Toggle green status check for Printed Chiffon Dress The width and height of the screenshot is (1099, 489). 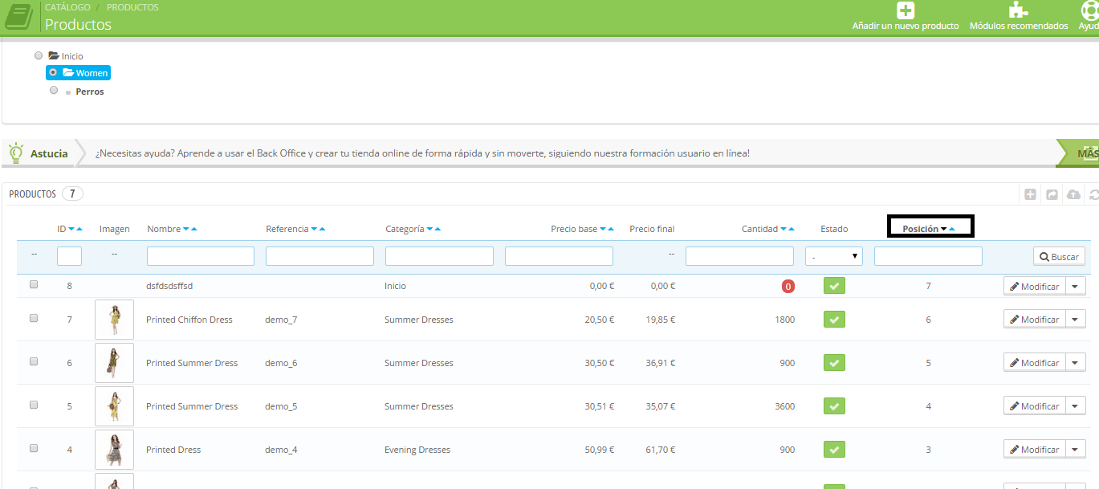[x=834, y=320]
